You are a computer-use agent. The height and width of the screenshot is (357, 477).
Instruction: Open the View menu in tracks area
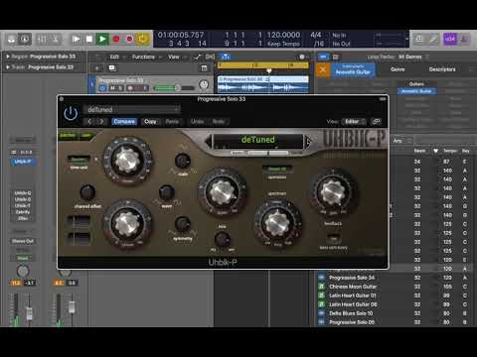(174, 57)
